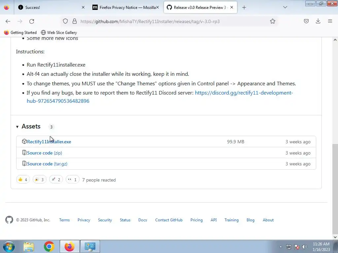Click the Firefox taskbar button
Image resolution: width=338 pixels, height=253 pixels.
(x=70, y=246)
